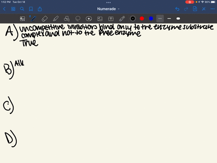Open search with the magnifier icon
Viewport: 217px width, 163px height.
point(22,9)
